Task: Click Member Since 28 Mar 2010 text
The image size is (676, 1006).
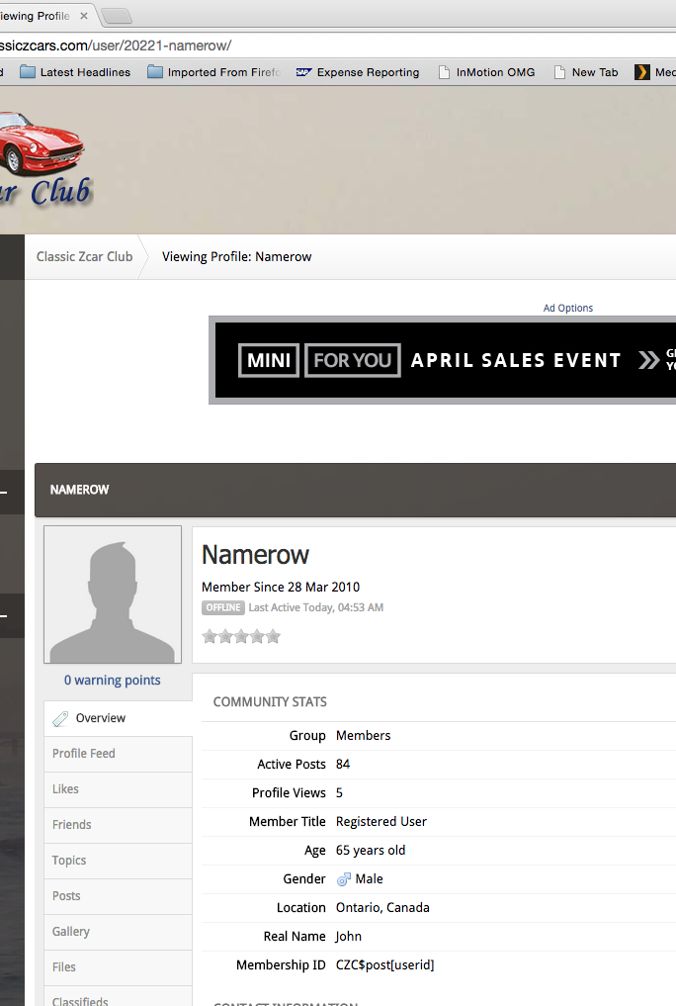Action: (281, 587)
